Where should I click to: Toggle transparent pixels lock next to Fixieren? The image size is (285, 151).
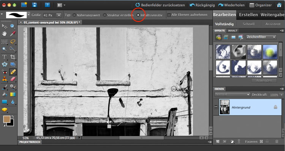pyautogui.click(x=261, y=142)
